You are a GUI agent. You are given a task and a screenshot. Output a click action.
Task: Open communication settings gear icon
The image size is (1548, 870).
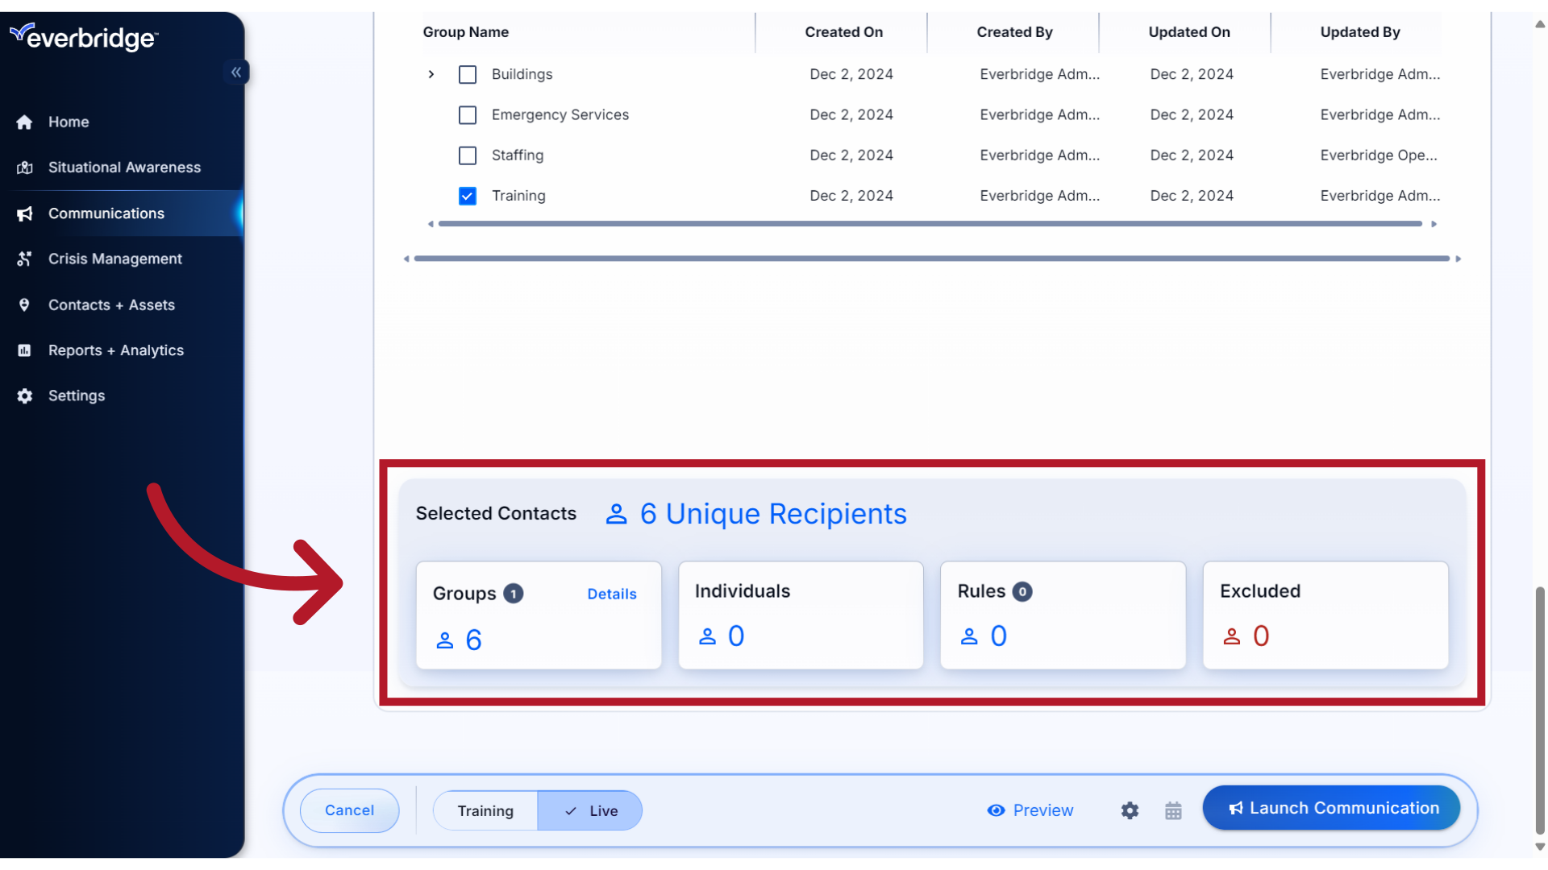click(x=1130, y=810)
